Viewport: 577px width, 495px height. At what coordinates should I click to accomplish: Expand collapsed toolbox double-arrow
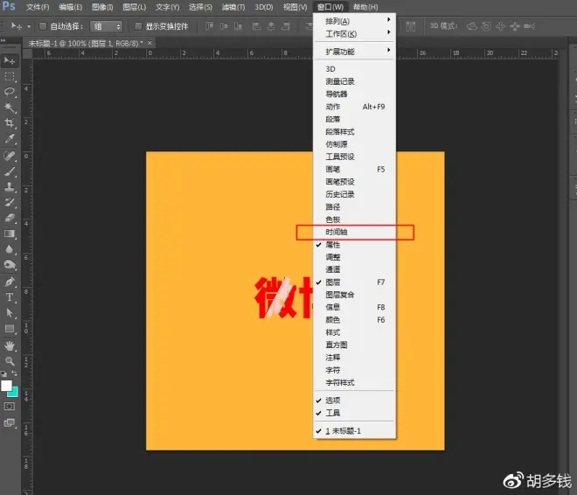point(3,41)
